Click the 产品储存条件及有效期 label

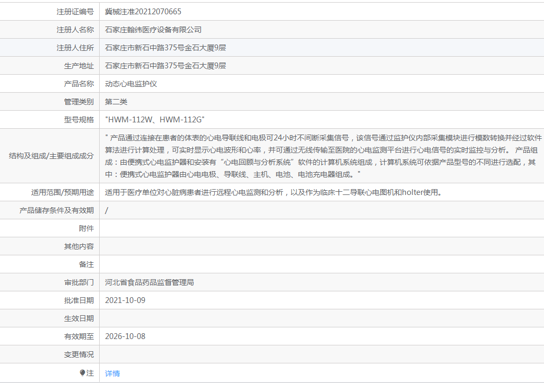coord(57,210)
